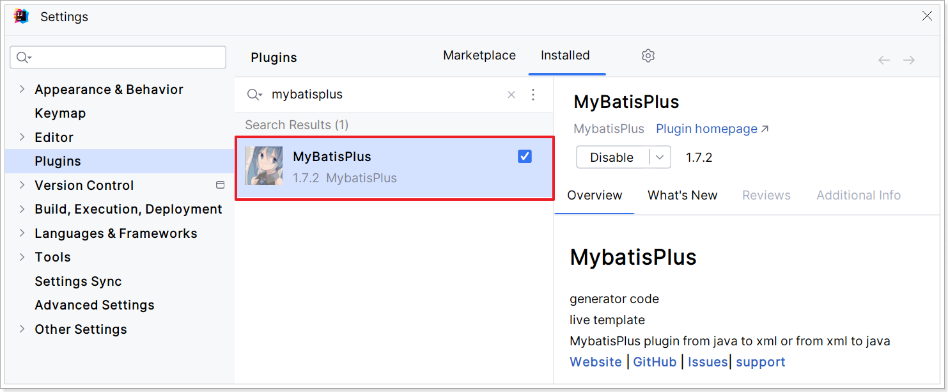Open the Reviews tab
The width and height of the screenshot is (948, 392).
[x=766, y=196]
